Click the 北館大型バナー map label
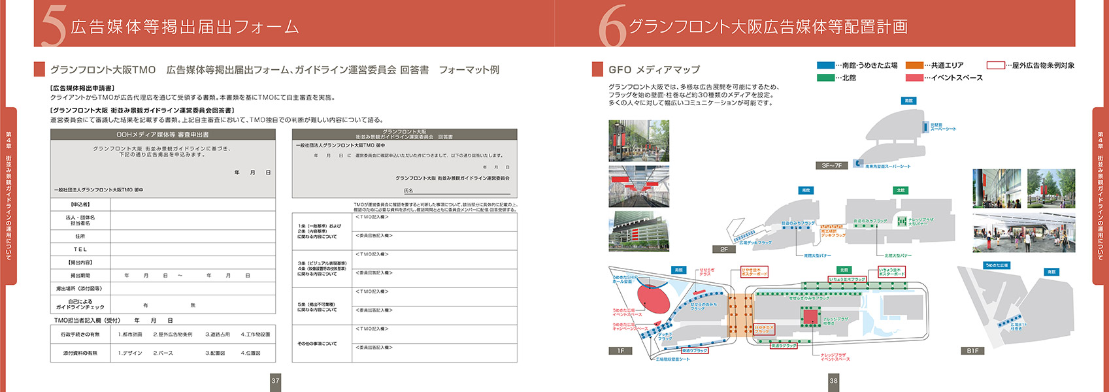The image size is (1109, 392). pyautogui.click(x=898, y=255)
